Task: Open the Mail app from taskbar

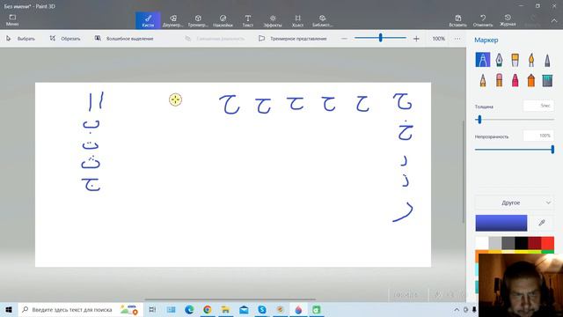Action: point(244,309)
